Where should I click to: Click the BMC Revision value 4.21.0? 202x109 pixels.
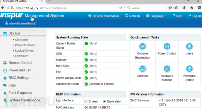click(x=177, y=103)
